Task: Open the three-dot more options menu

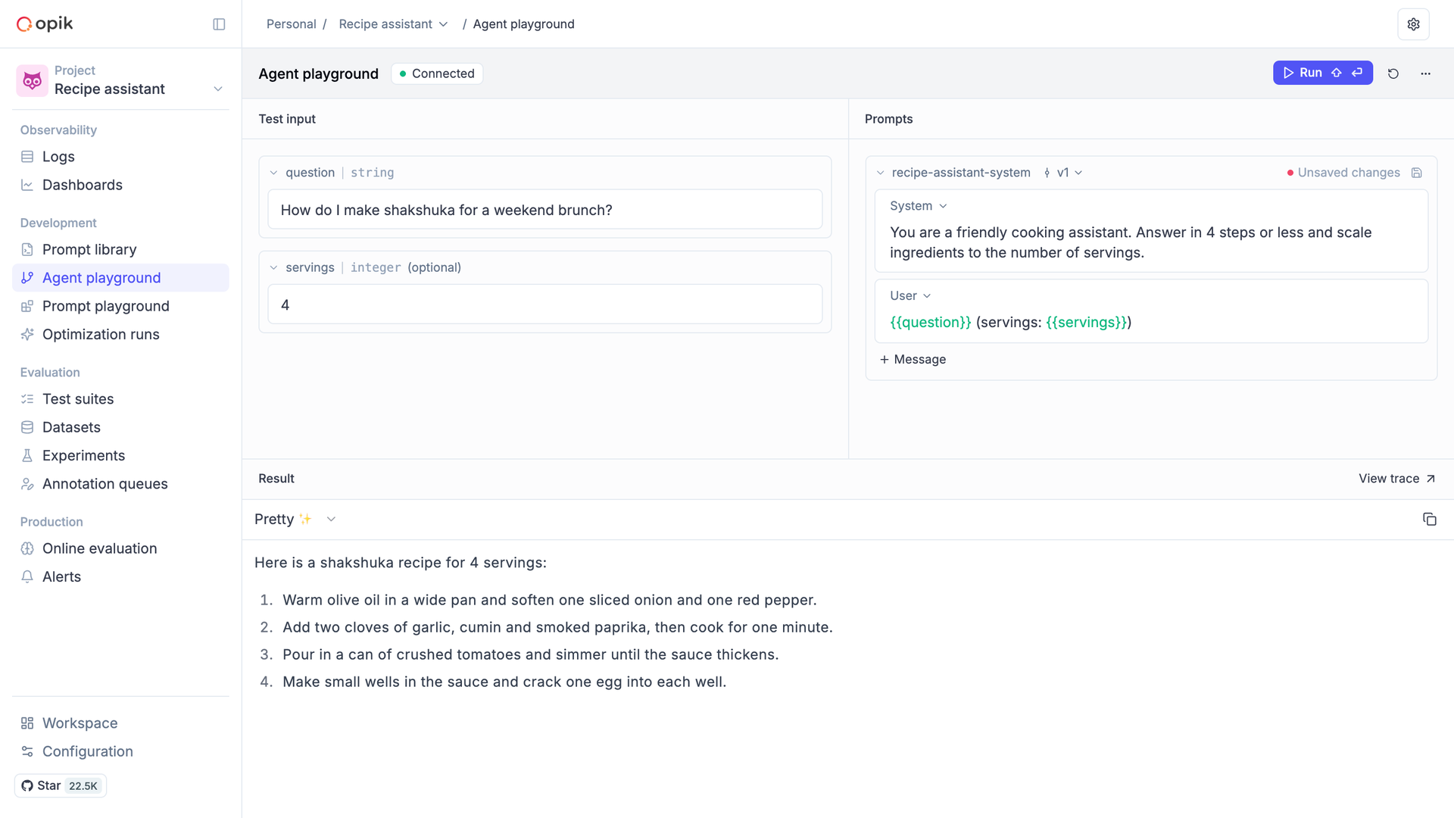Action: [x=1425, y=73]
